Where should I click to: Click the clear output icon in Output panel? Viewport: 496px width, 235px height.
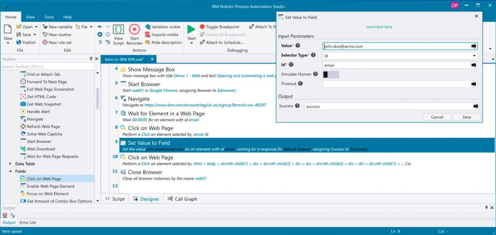pos(5,215)
